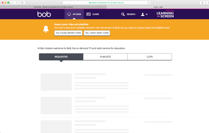The width and height of the screenshot is (209, 133).
Task: Switch to the Viewfinder browser tab
Action: (x=53, y=7)
